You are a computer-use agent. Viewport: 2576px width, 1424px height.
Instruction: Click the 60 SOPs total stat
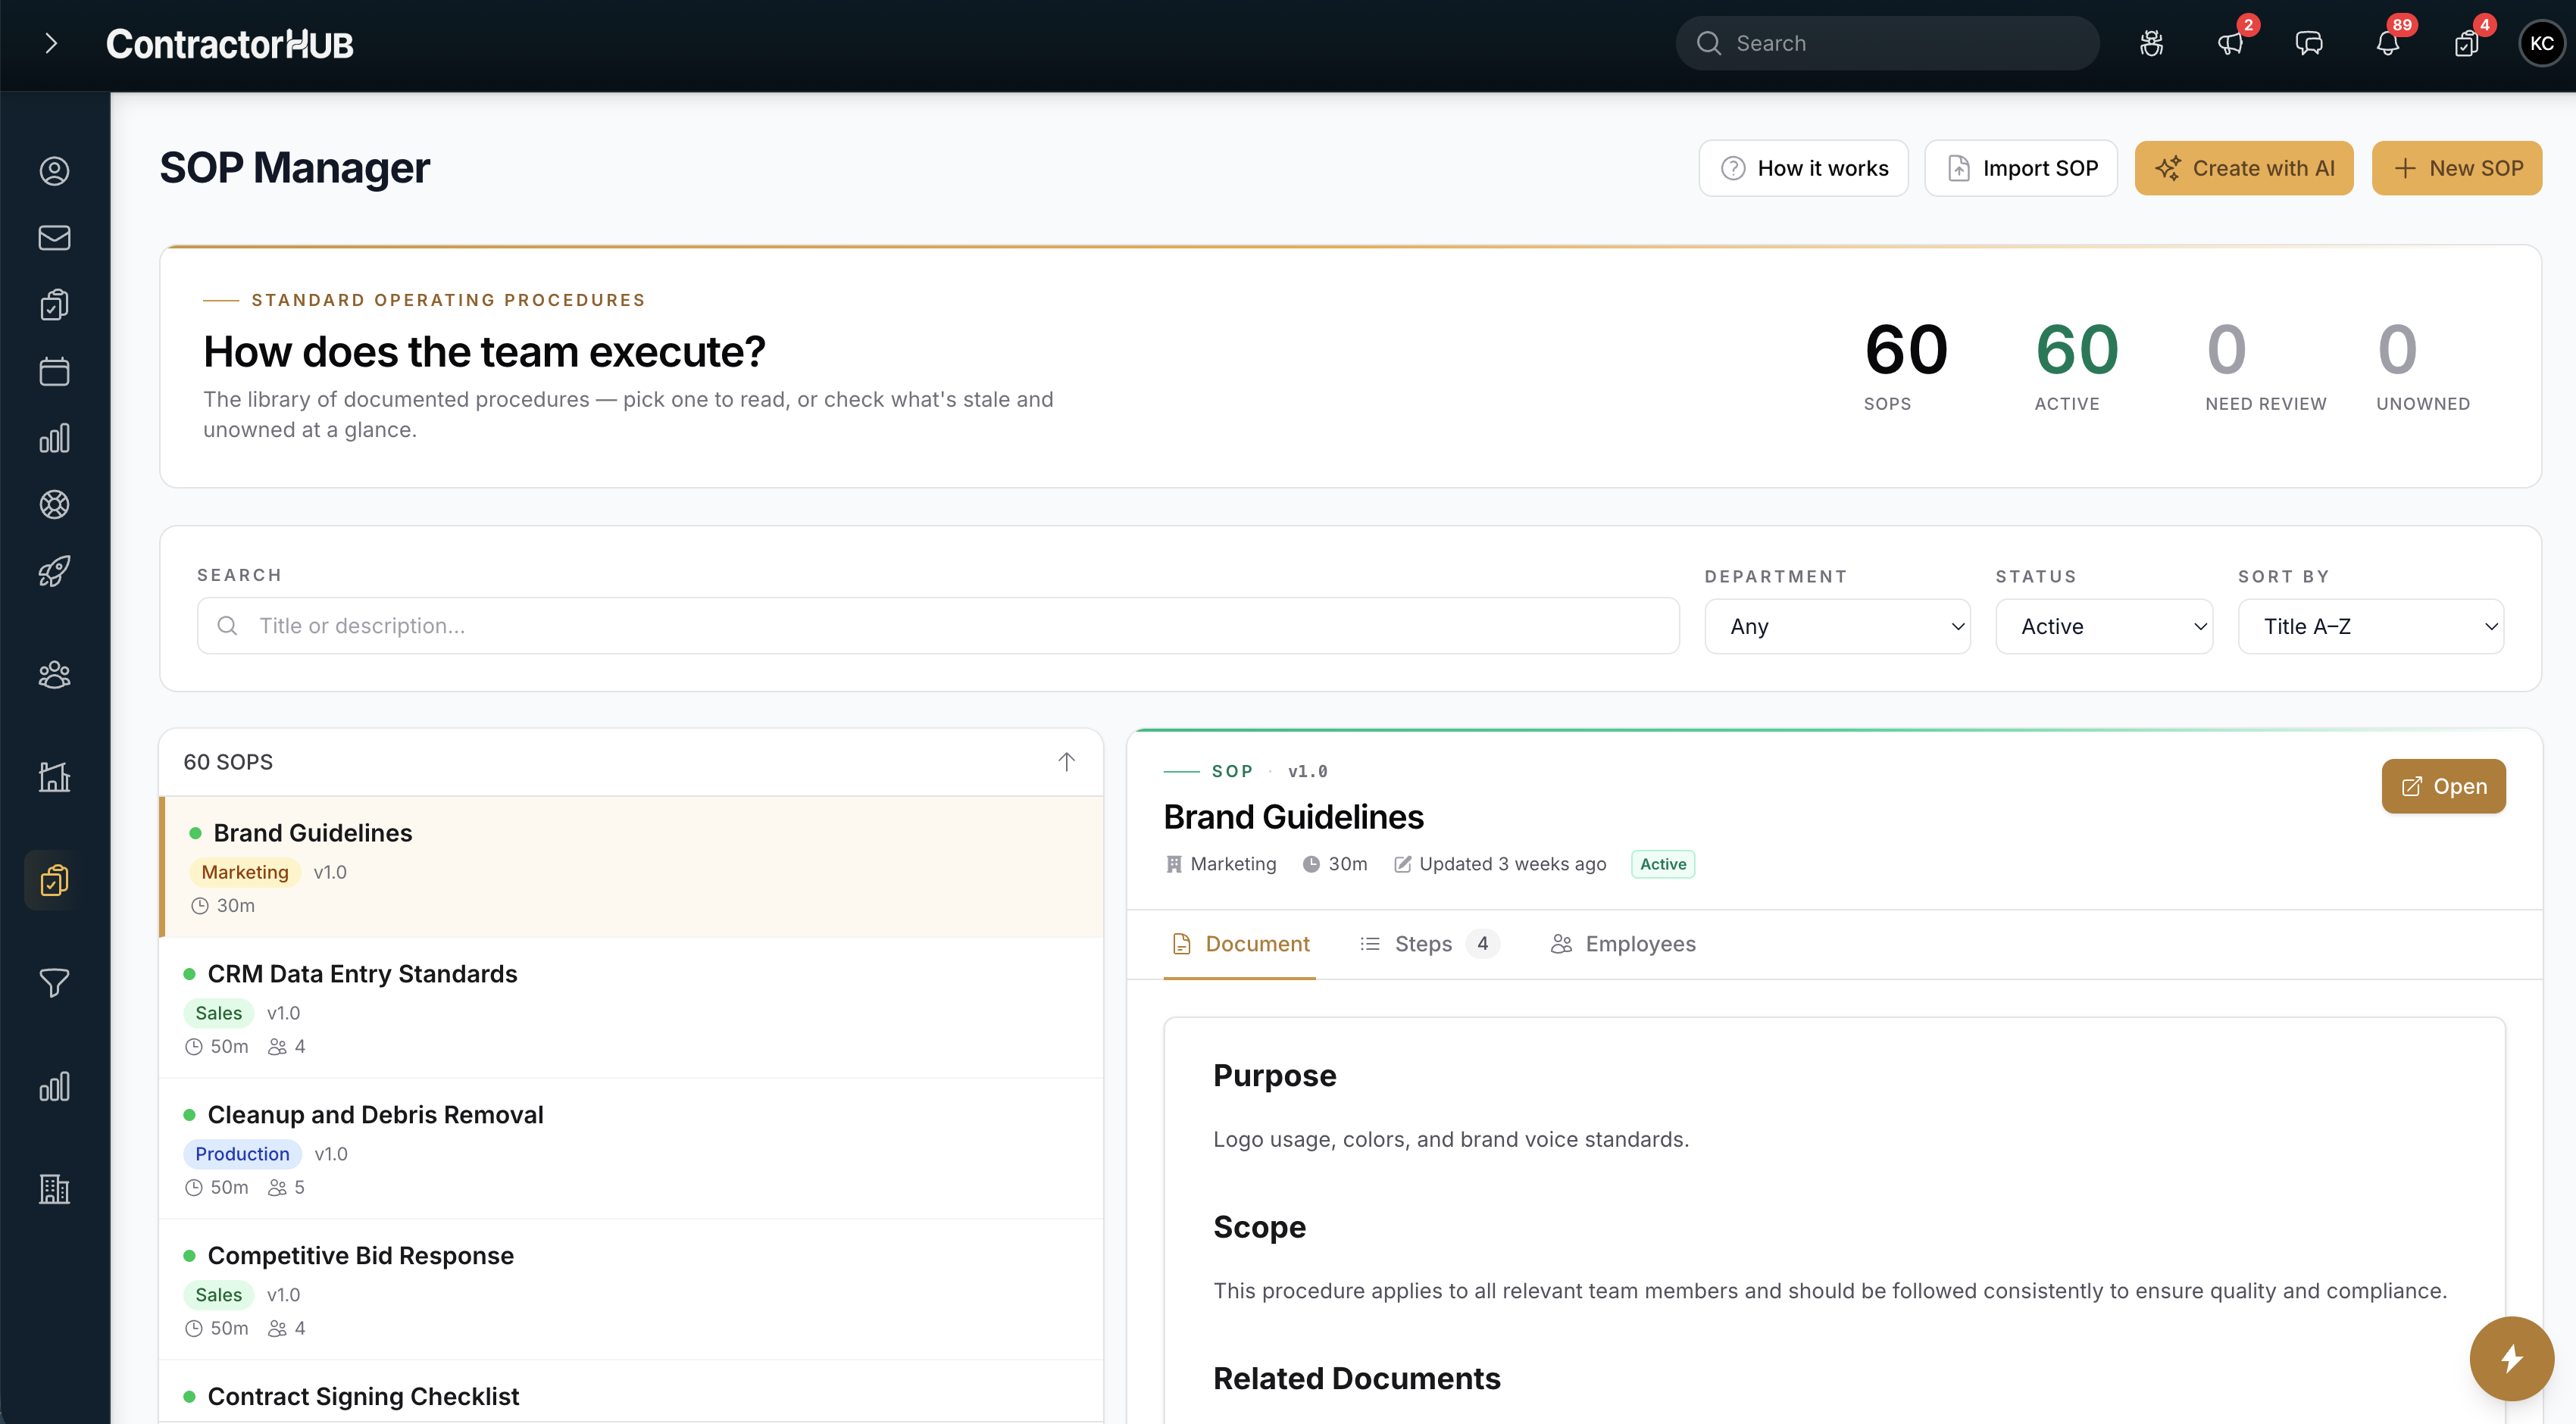point(1905,366)
